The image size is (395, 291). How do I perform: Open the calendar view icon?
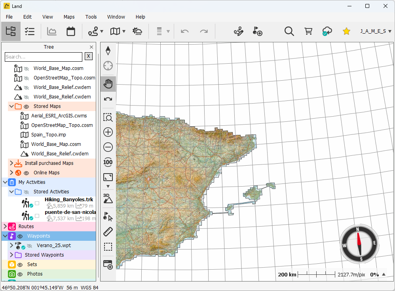[71, 31]
